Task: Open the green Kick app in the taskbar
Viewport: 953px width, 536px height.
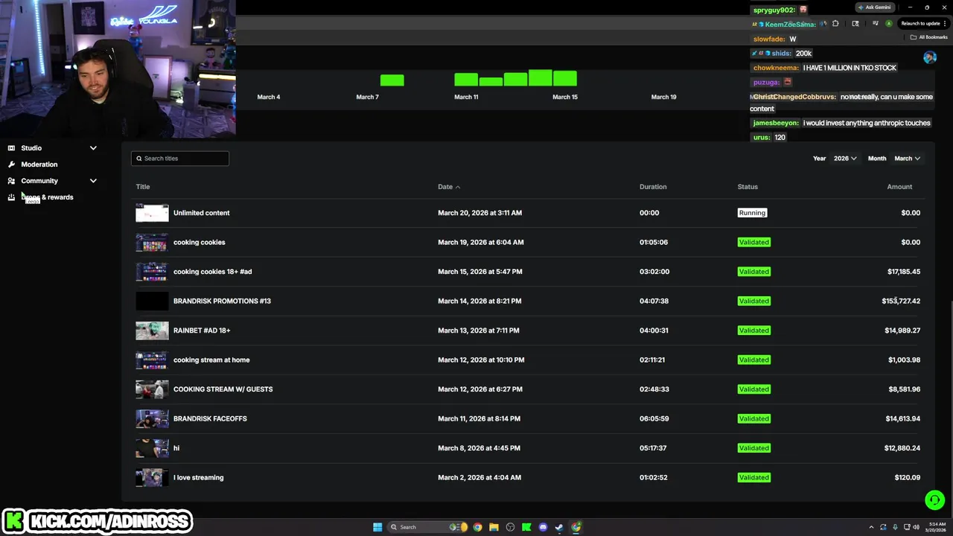Action: (526, 527)
